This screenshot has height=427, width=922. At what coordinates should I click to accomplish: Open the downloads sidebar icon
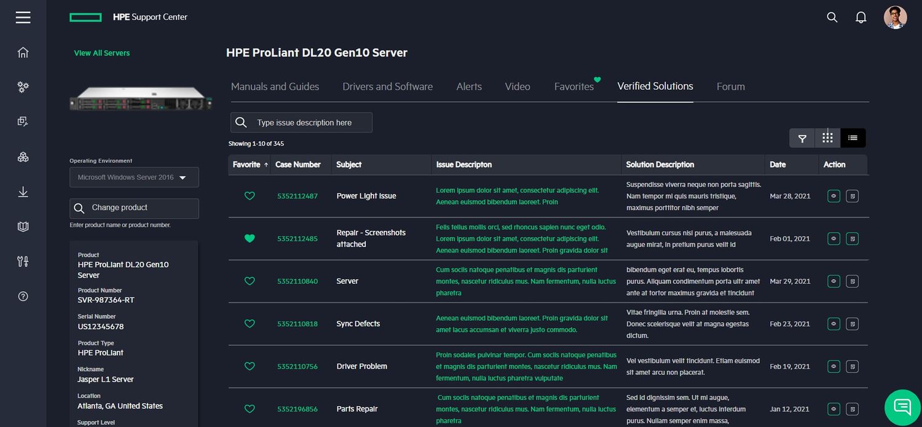coord(23,192)
